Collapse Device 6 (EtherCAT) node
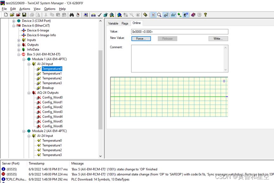This screenshot has width=274, height=183. point(14,26)
